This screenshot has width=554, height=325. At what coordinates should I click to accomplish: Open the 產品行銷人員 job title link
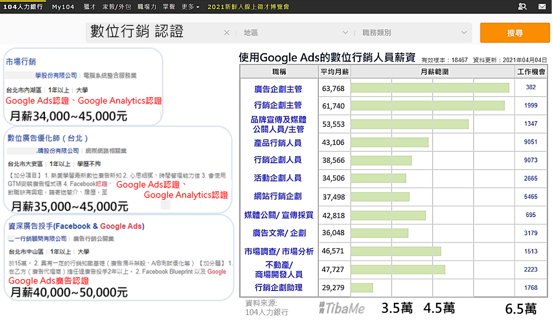point(278,143)
